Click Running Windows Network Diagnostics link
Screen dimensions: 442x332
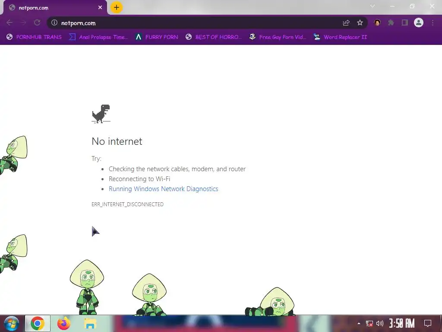point(164,189)
